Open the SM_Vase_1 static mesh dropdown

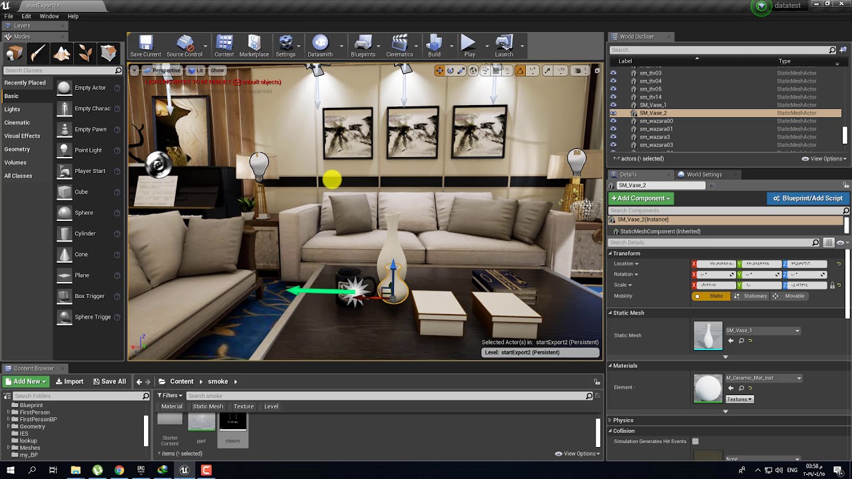[763, 331]
